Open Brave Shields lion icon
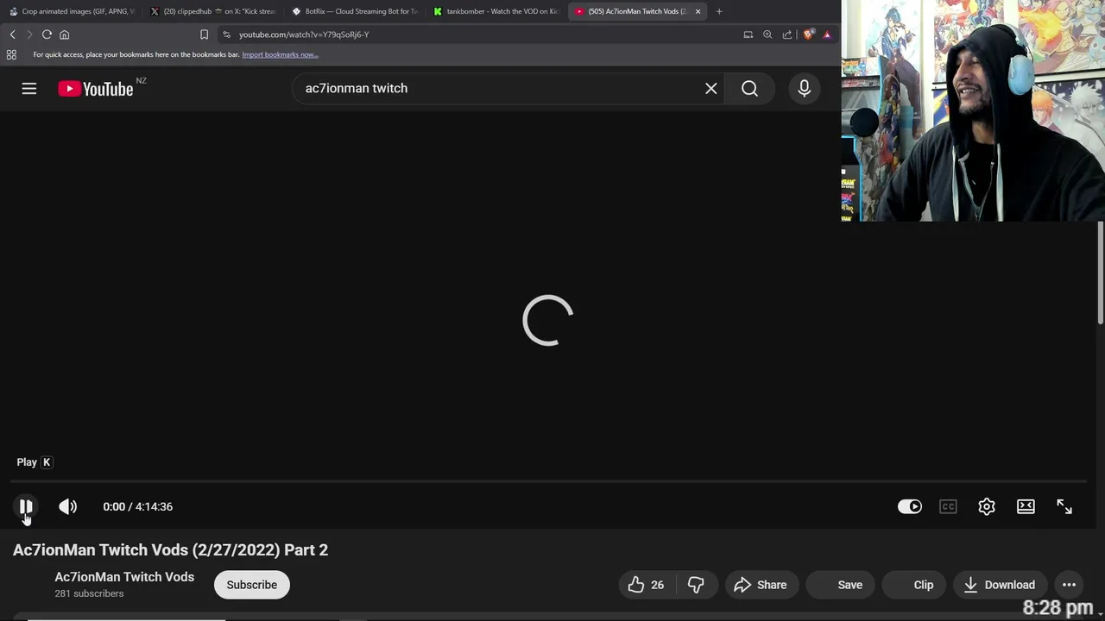The width and height of the screenshot is (1105, 621). coord(808,34)
